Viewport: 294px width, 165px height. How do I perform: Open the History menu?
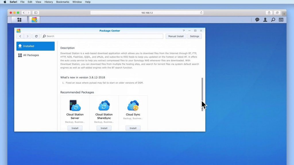point(49,2)
